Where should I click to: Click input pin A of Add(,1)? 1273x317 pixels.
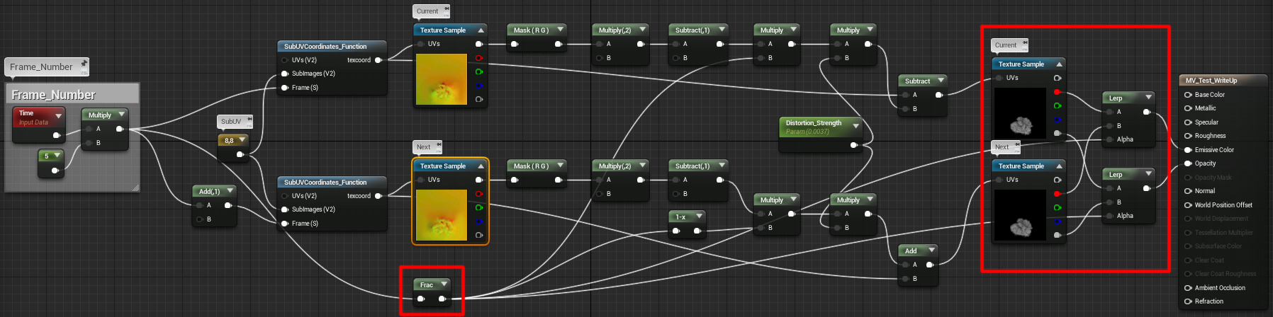point(199,205)
